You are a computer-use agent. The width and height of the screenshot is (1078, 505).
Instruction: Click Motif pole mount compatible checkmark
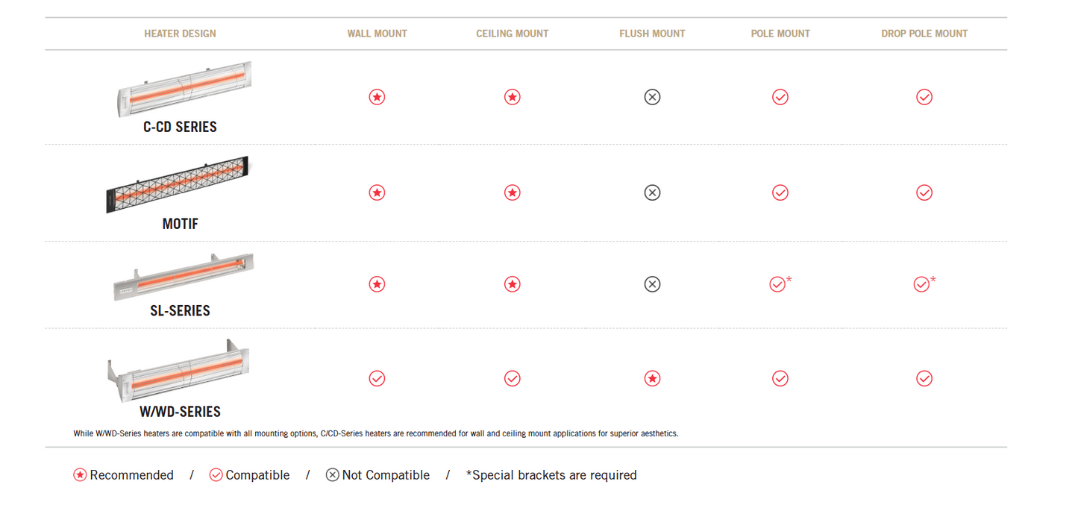[x=780, y=192]
